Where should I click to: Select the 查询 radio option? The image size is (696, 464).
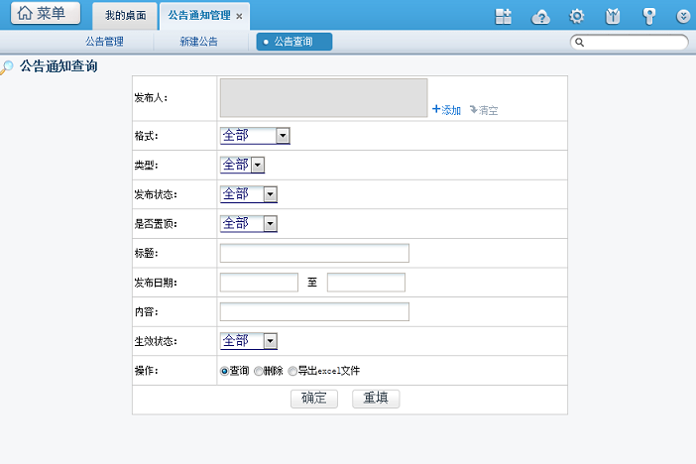(224, 371)
